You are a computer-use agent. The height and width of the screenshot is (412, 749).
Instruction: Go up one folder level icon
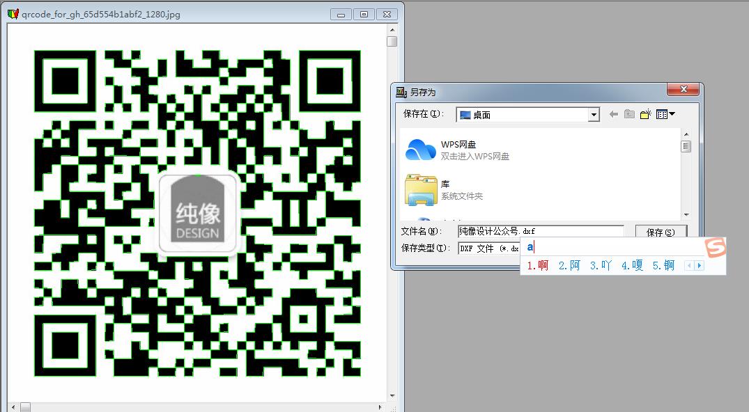pos(630,114)
